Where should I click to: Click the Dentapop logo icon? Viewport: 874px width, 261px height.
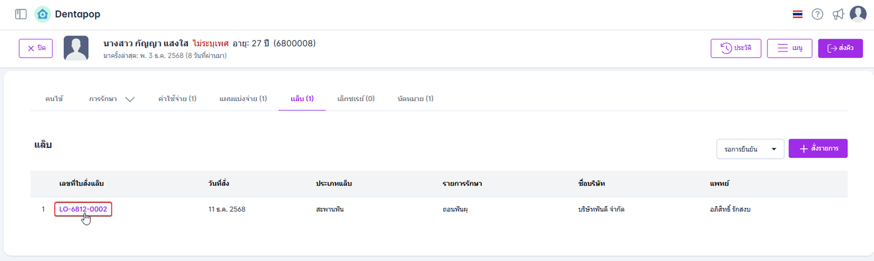pyautogui.click(x=42, y=14)
